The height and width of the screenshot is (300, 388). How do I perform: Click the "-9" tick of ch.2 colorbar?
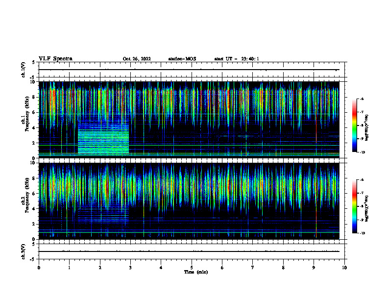click(x=362, y=220)
